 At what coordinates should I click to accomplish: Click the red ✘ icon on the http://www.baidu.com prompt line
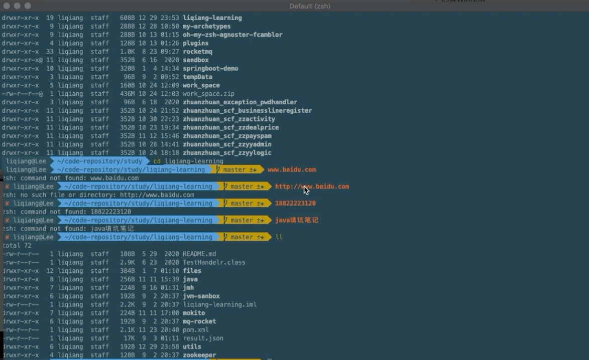point(7,187)
